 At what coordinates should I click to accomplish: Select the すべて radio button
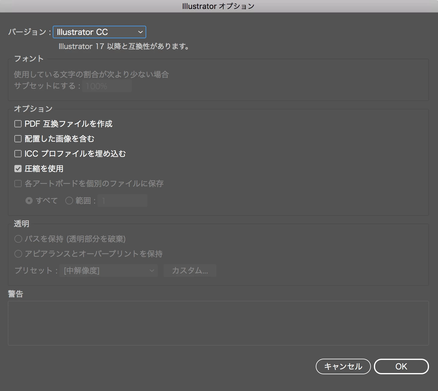click(x=29, y=201)
